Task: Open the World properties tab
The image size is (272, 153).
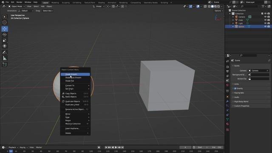Action: pos(227,85)
